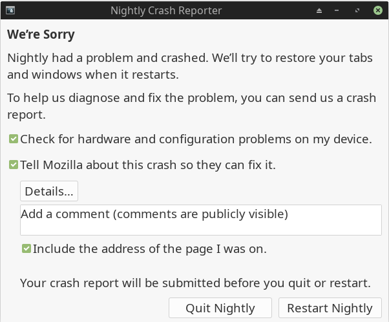Click the Nightly Crash Reporter window title

tap(166, 11)
